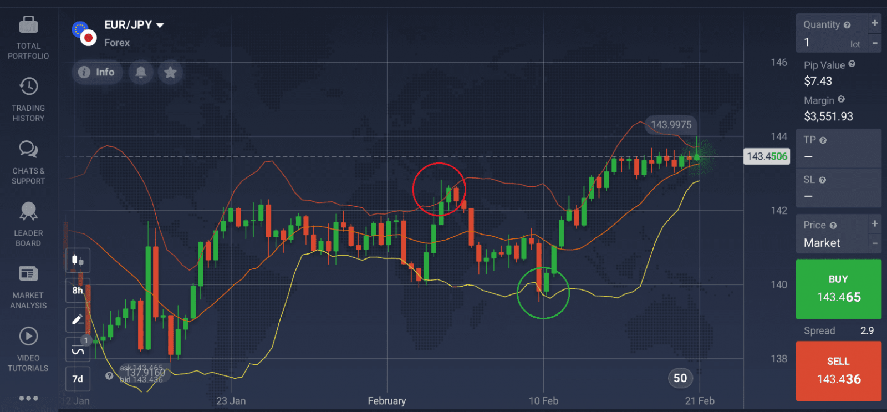The image size is (887, 412).
Task: Open candlestick chart type selector
Action: [x=78, y=260]
